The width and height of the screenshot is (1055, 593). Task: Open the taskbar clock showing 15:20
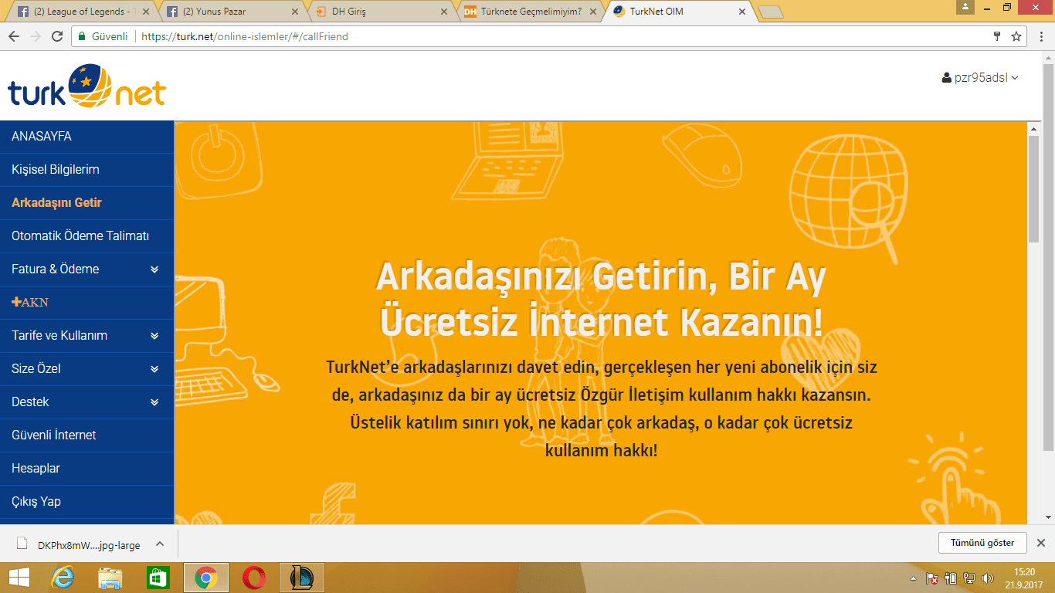(1024, 578)
